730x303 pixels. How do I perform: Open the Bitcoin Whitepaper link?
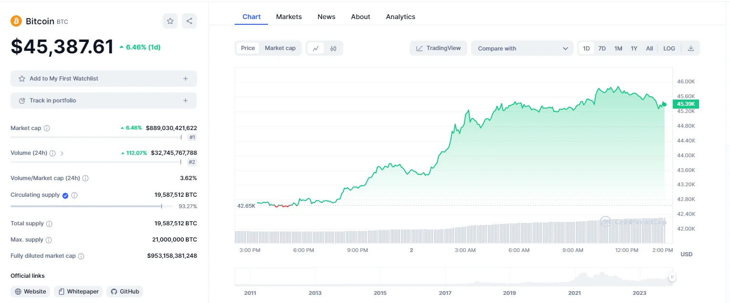pos(79,292)
